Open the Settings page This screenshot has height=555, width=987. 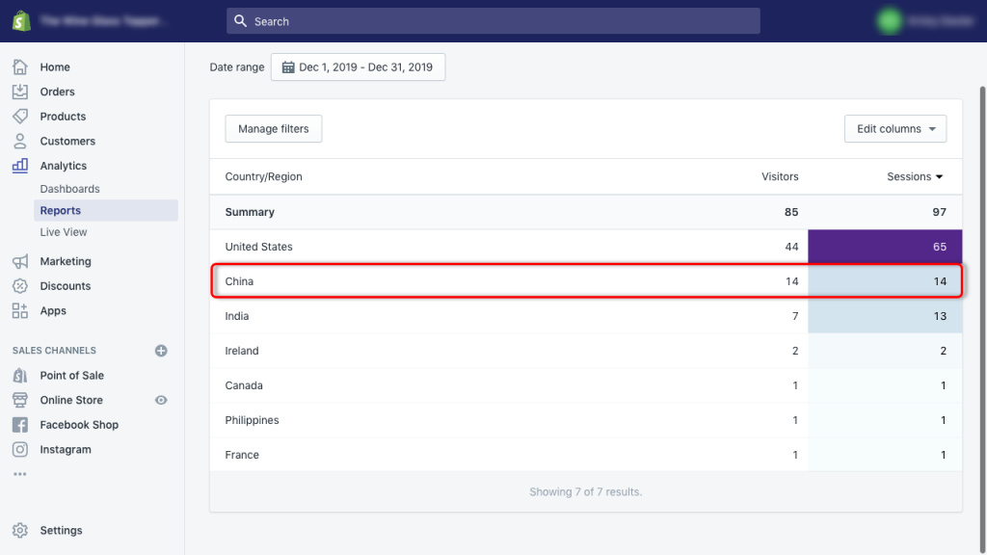61,531
